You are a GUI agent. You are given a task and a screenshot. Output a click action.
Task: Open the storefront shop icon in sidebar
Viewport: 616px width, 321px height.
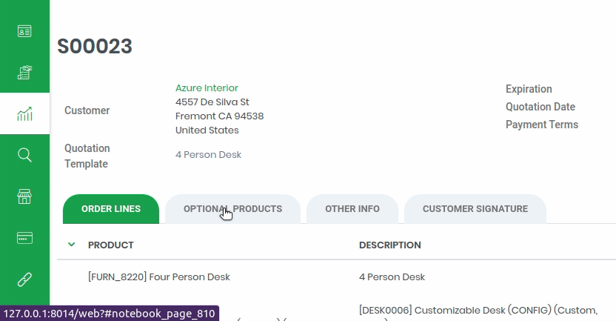24,196
